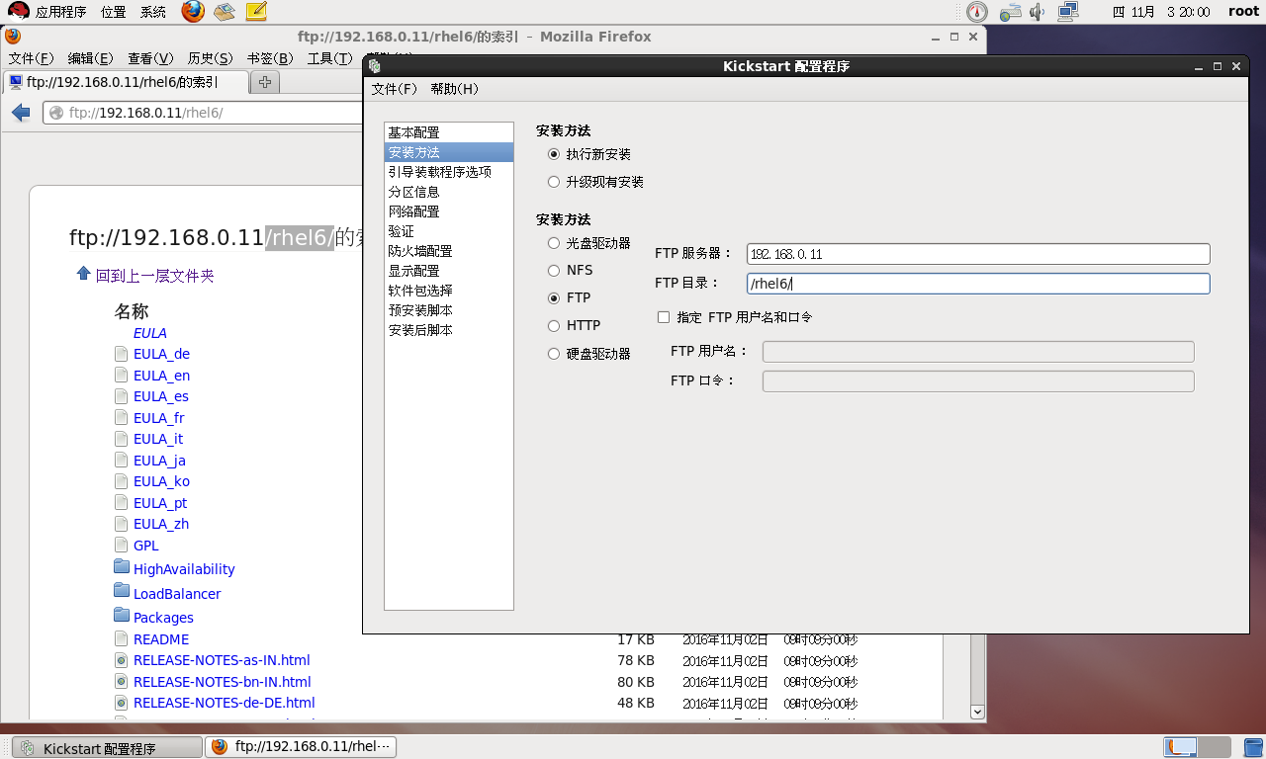
Task: Click the LoadBalancer folder icon
Action: point(122,592)
